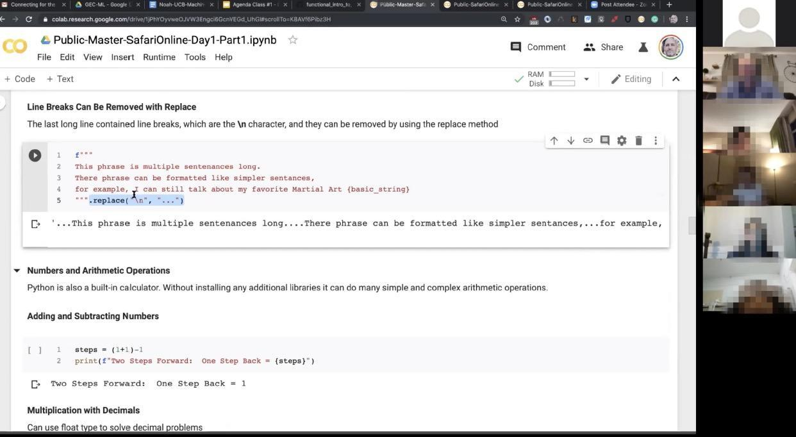This screenshot has width=796, height=437.
Task: Click the Share button
Action: point(603,47)
